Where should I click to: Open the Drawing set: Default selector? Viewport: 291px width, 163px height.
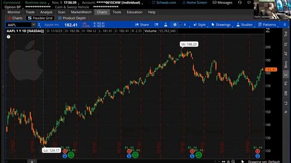pos(264,162)
